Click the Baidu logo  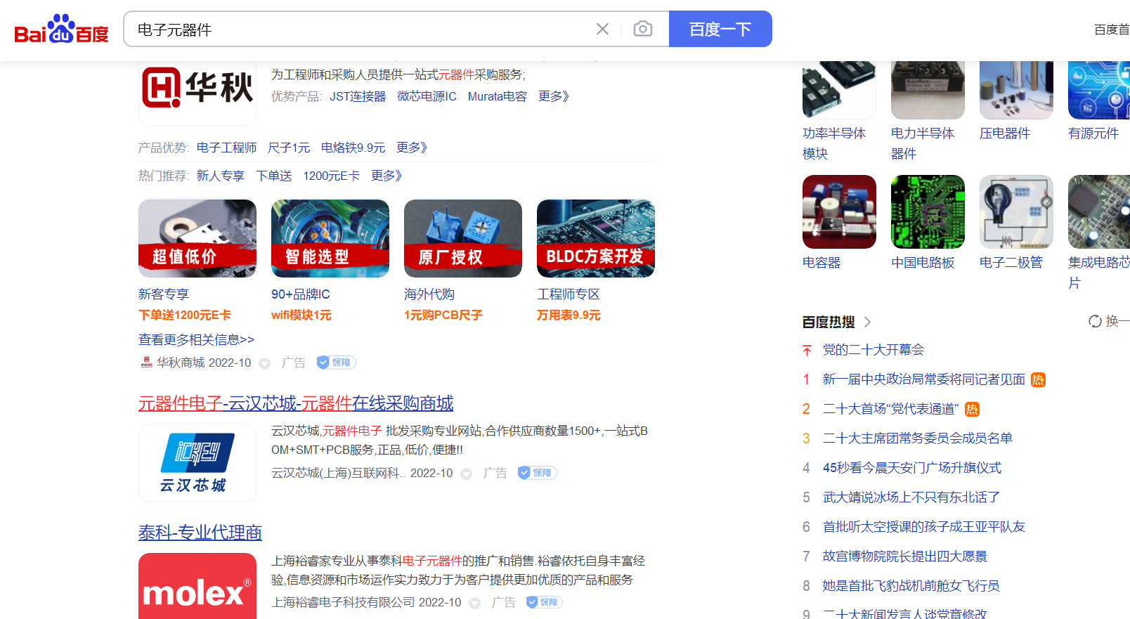pos(61,30)
